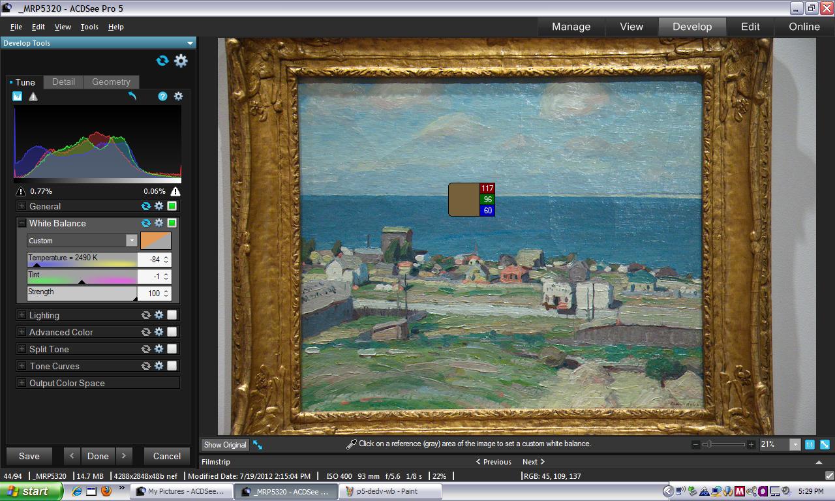Click the Show Original button
835x501 pixels.
pos(225,445)
